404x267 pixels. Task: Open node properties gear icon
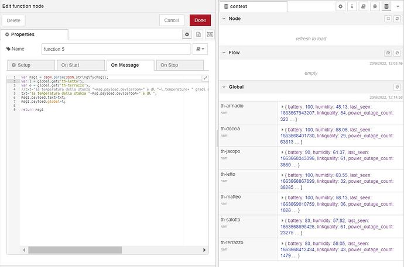pyautogui.click(x=187, y=34)
